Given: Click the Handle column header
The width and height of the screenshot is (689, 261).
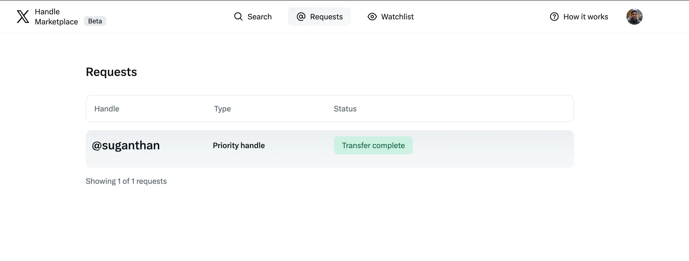Looking at the screenshot, I should 107,109.
